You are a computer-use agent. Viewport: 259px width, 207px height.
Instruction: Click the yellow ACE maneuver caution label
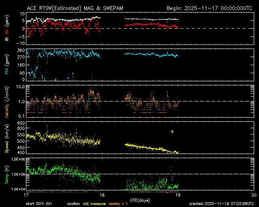tap(96, 205)
